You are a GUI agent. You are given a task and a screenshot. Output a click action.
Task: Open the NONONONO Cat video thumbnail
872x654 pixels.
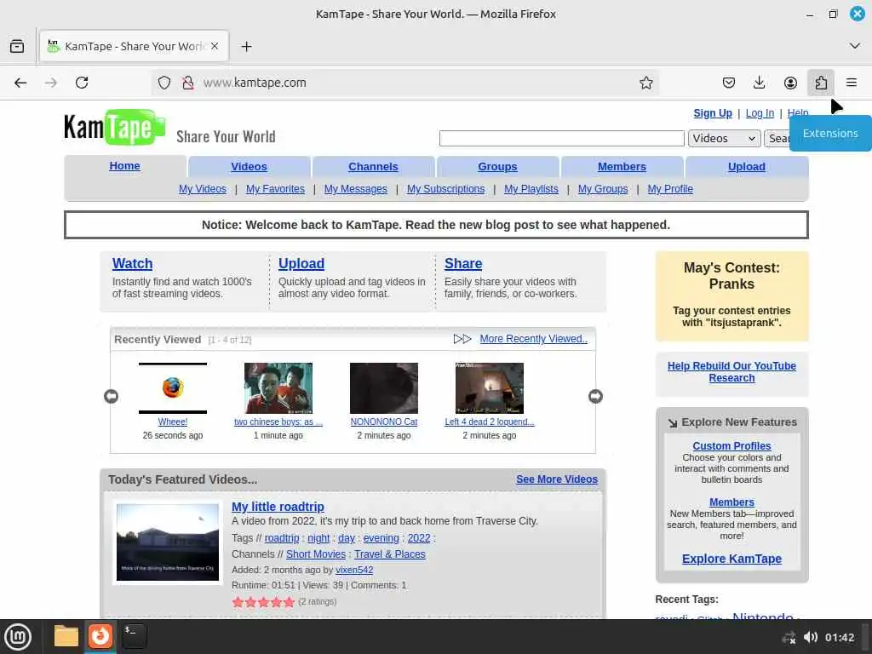(384, 388)
